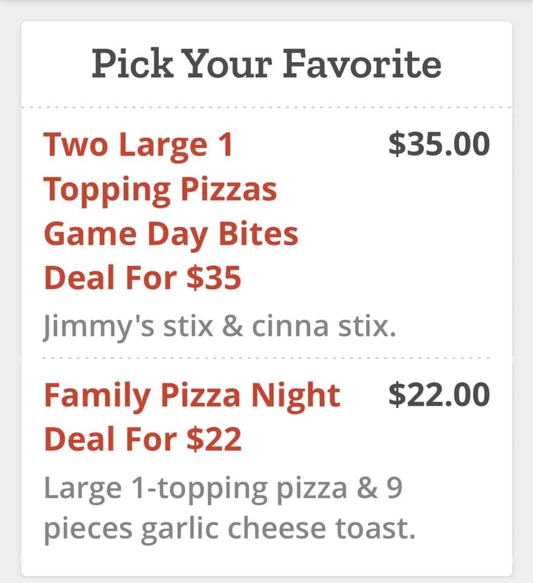
Task: Click the "Topping Pizzas" title line
Action: [160, 189]
